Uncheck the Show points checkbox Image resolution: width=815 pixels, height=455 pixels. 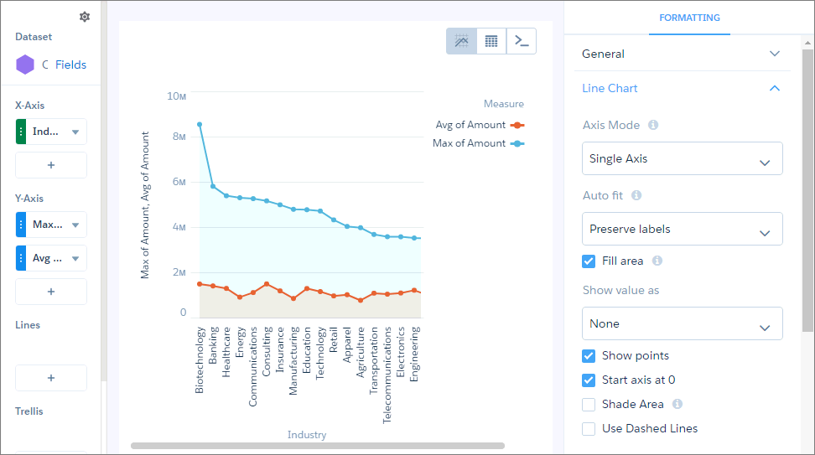click(x=589, y=356)
